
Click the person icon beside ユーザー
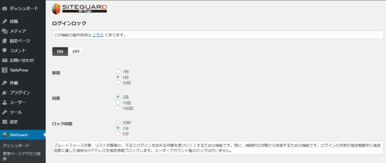coord(5,103)
